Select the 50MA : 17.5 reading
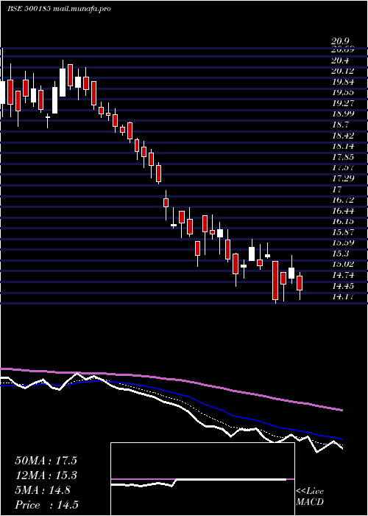Viewport: 368px width, 516px height. (46, 461)
